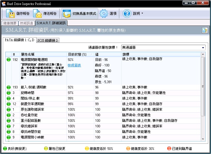Select 原生讀取錯誤率 attribute

pyautogui.click(x=32, y=110)
